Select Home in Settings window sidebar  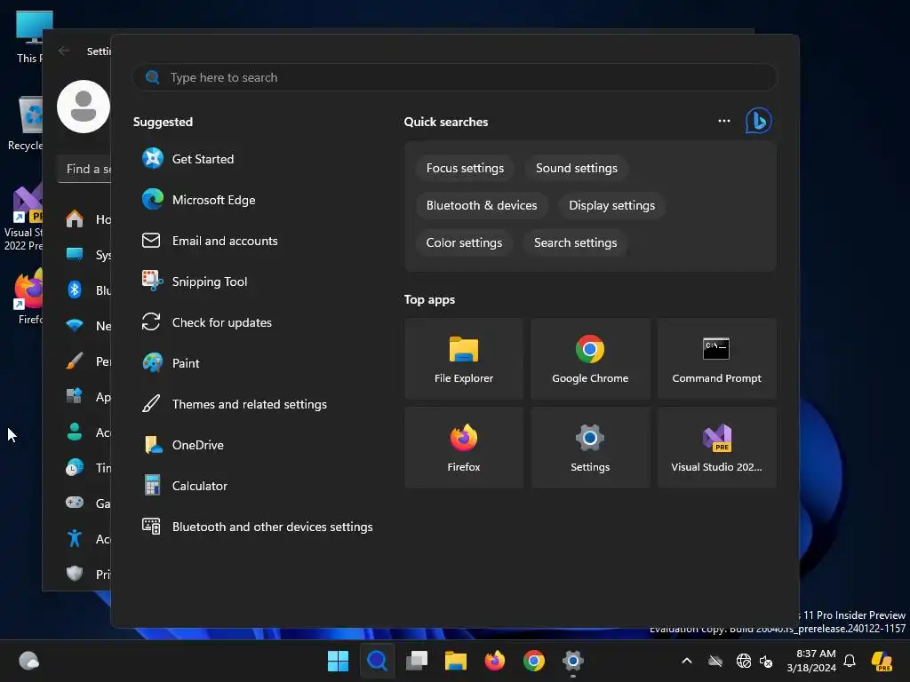(86, 219)
